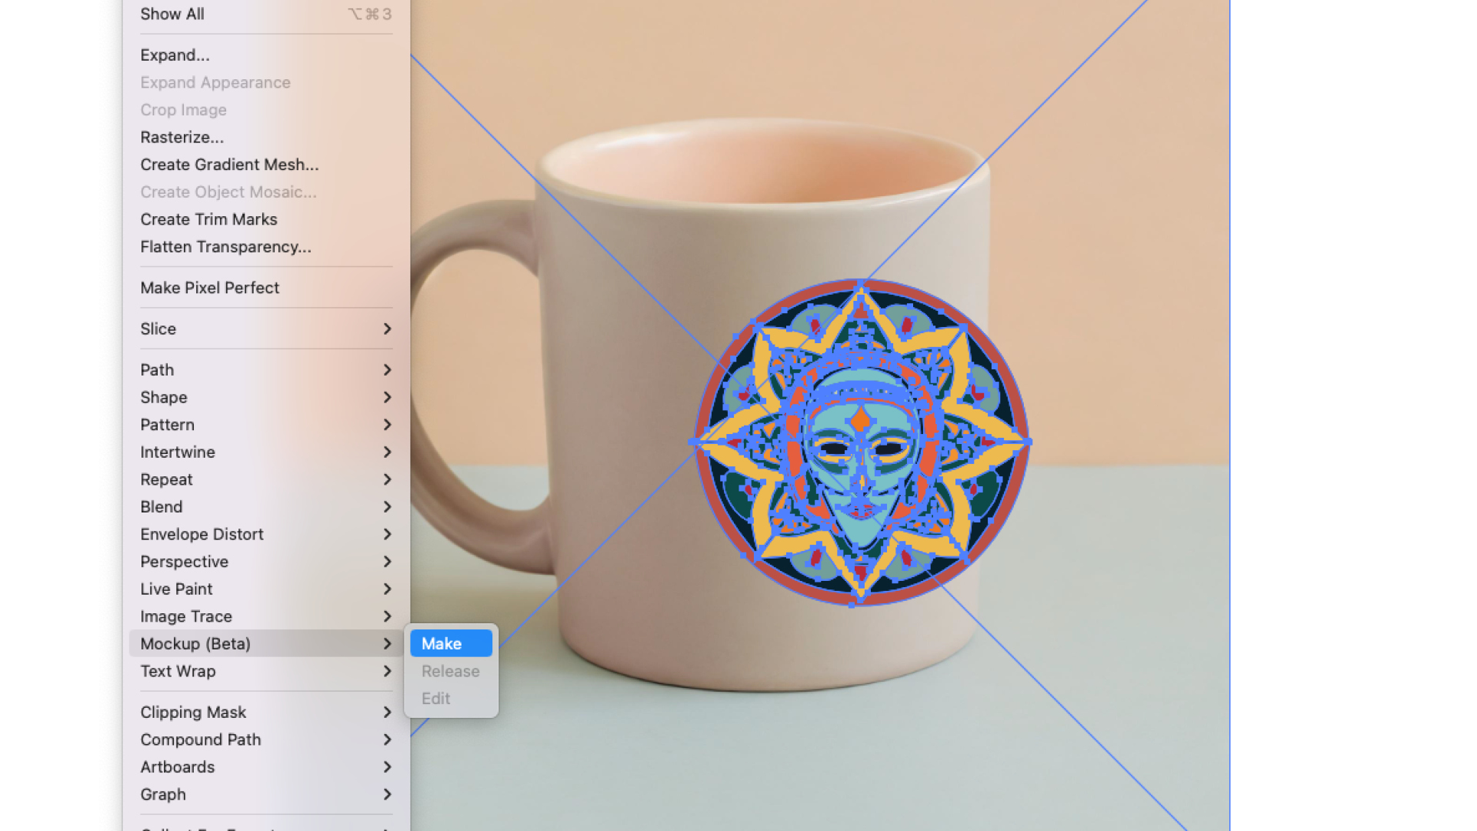Expand the Pattern submenu
Screen dimensions: 1477x831
167,424
